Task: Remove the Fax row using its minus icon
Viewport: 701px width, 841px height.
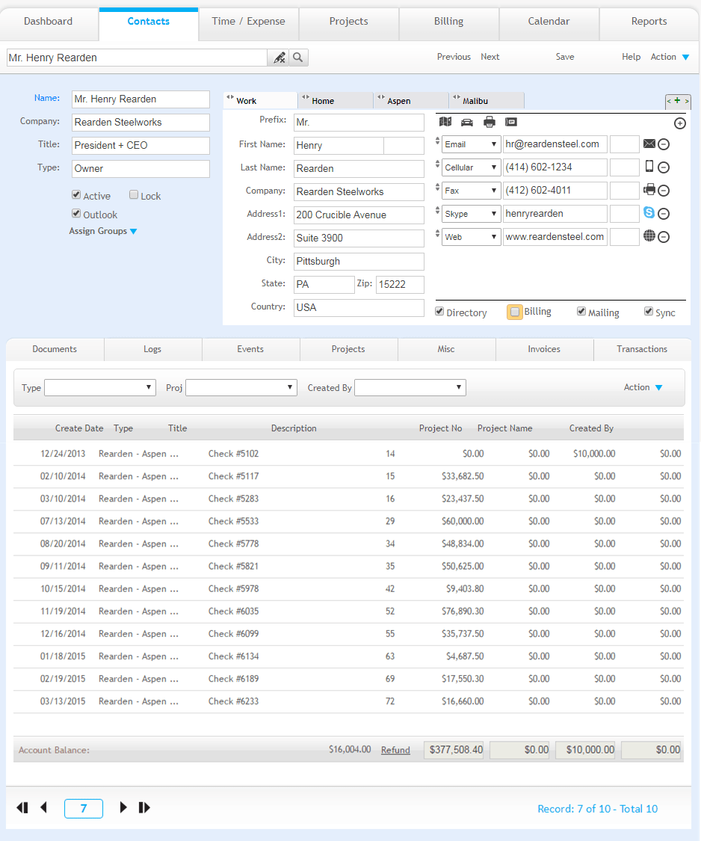Action: pyautogui.click(x=664, y=191)
